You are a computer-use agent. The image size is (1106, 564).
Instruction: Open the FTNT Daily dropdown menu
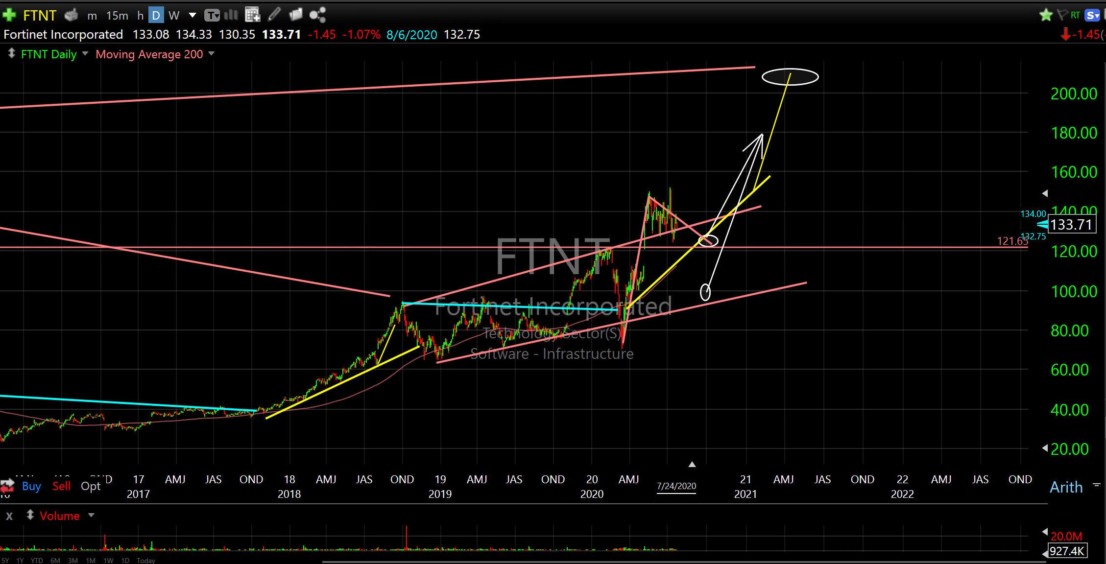coord(85,53)
